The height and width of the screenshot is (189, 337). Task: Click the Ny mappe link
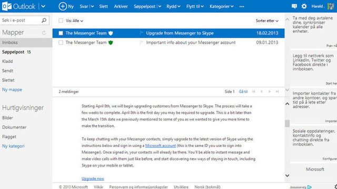click(12, 90)
